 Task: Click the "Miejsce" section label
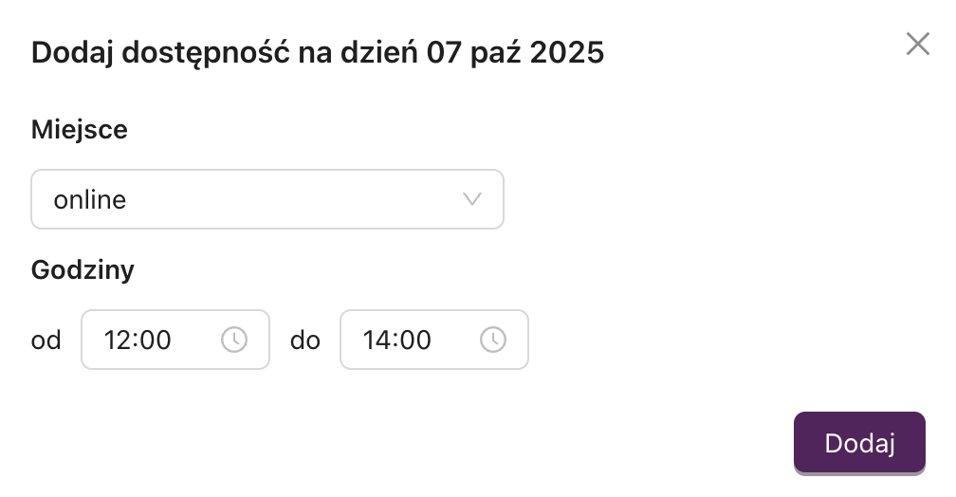80,129
